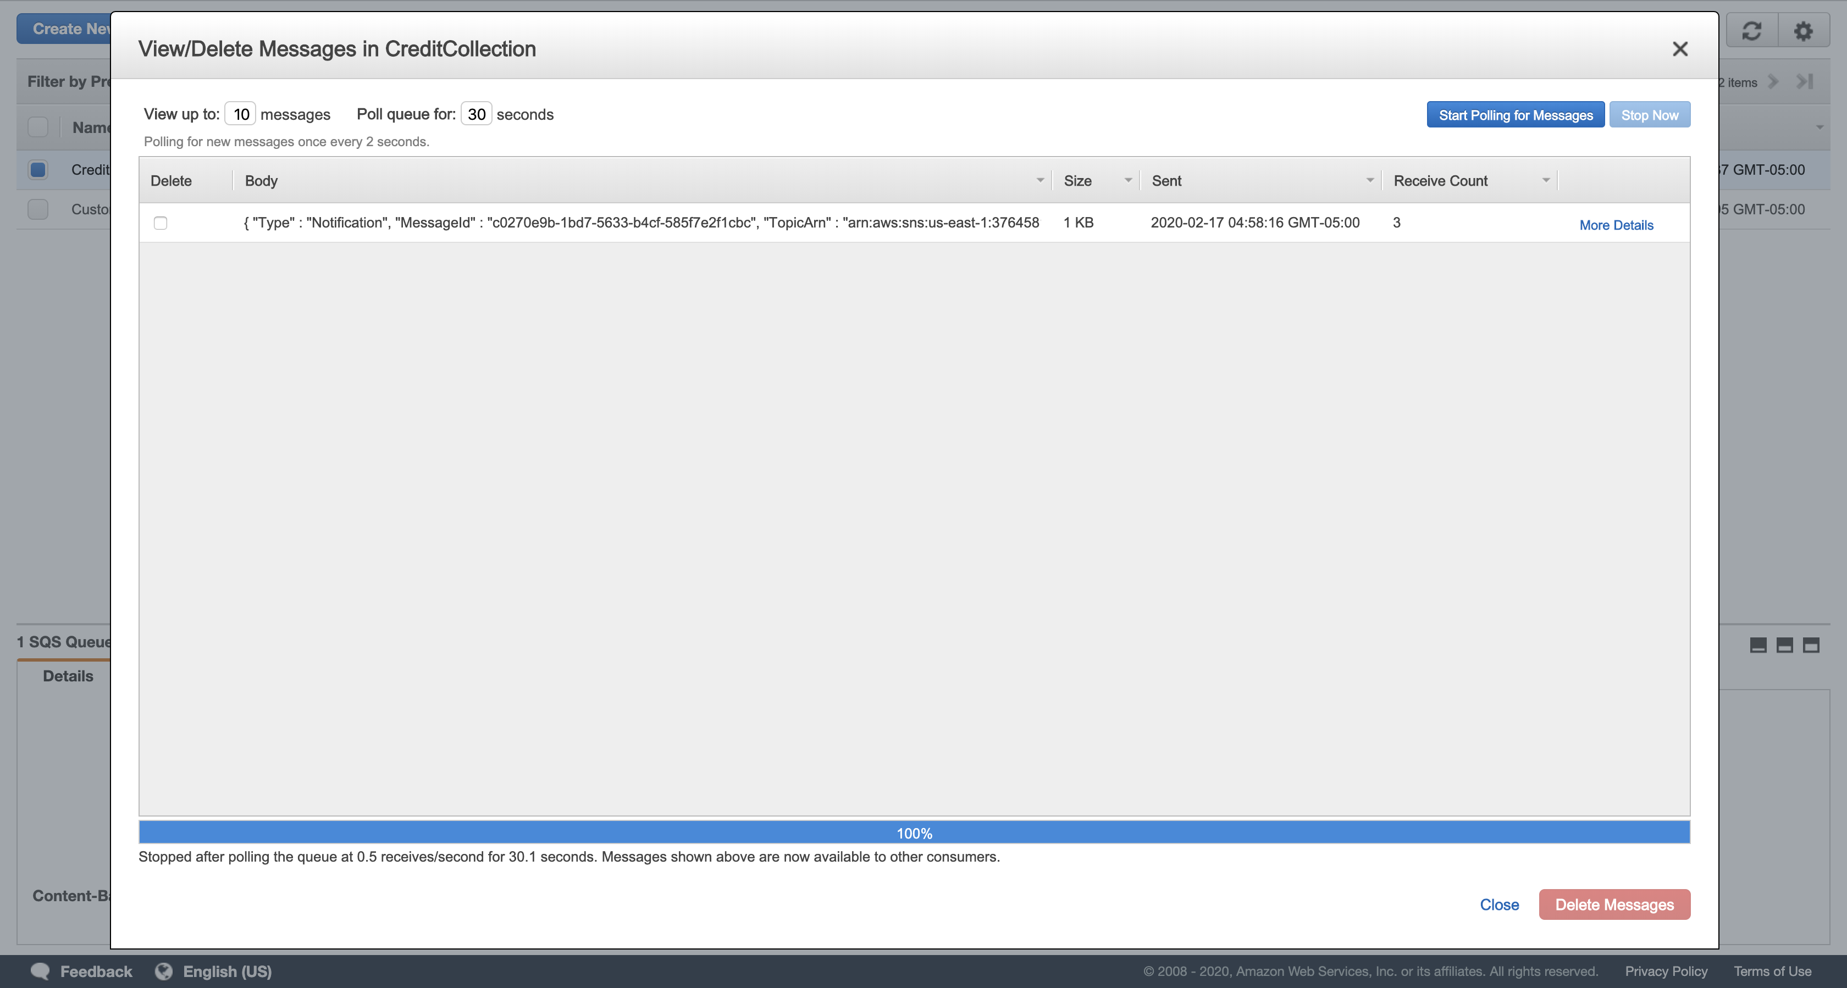The image size is (1847, 988).
Task: Click the Feedback speech bubble icon
Action: (x=40, y=972)
